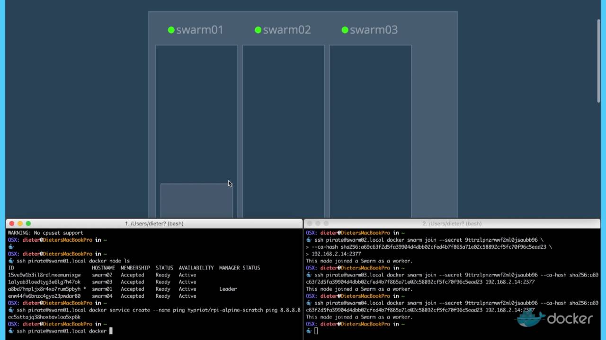The image size is (606, 340).
Task: Maximize the left bash terminal window
Action: 28,223
